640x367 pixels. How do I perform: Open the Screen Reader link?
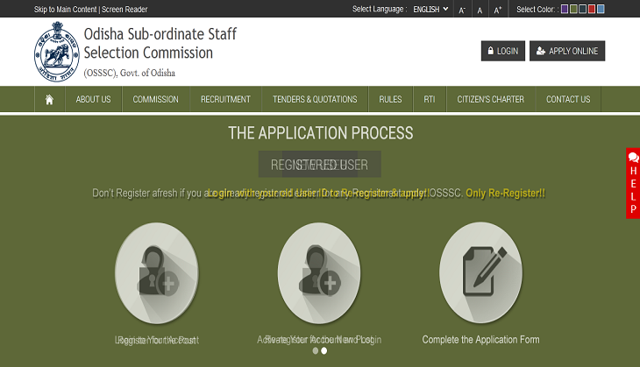pos(124,10)
